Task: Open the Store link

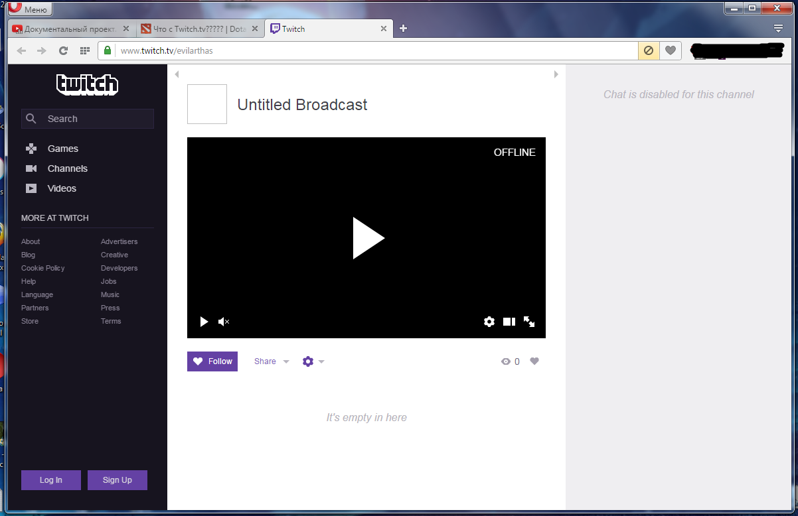Action: 30,321
